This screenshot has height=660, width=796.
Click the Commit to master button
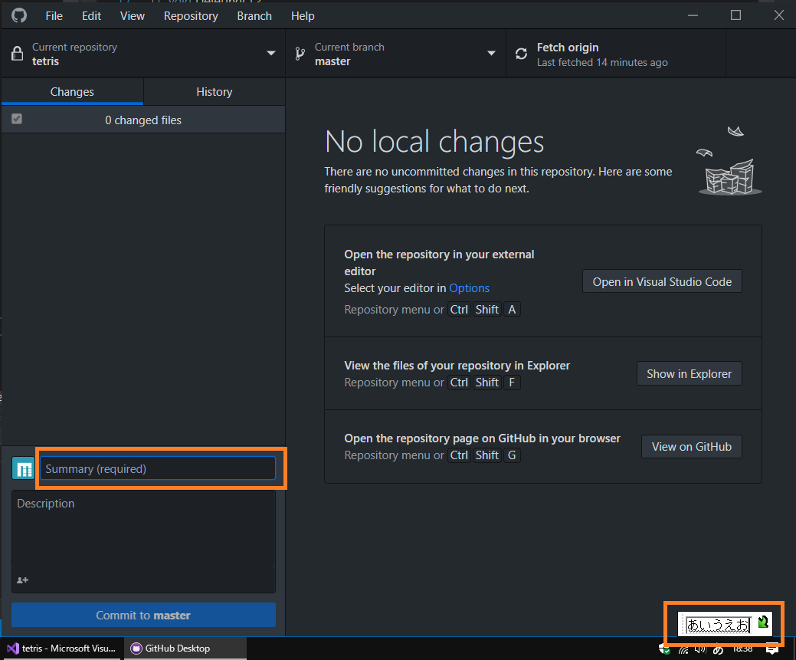click(x=144, y=616)
